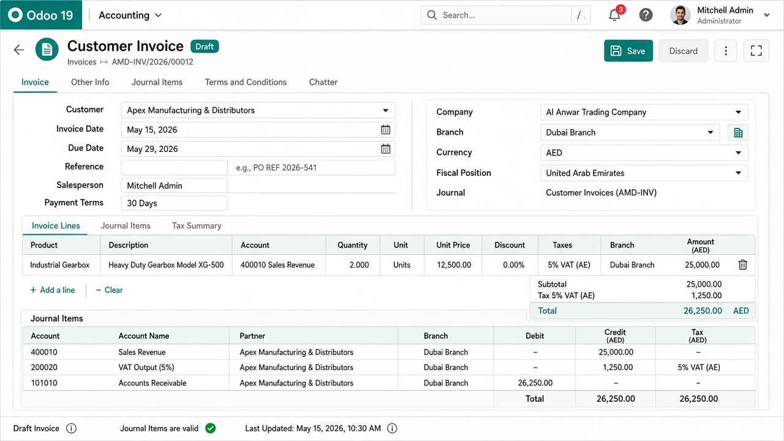Click the Total 26,250.00 amount

point(703,311)
